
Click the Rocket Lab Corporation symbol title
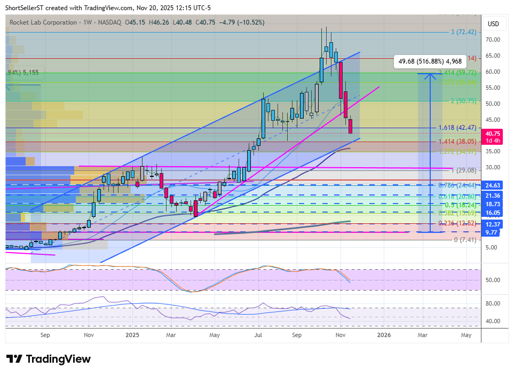click(x=43, y=22)
